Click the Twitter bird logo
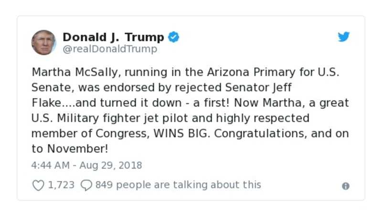Viewport: 382px width, 223px height. click(344, 37)
